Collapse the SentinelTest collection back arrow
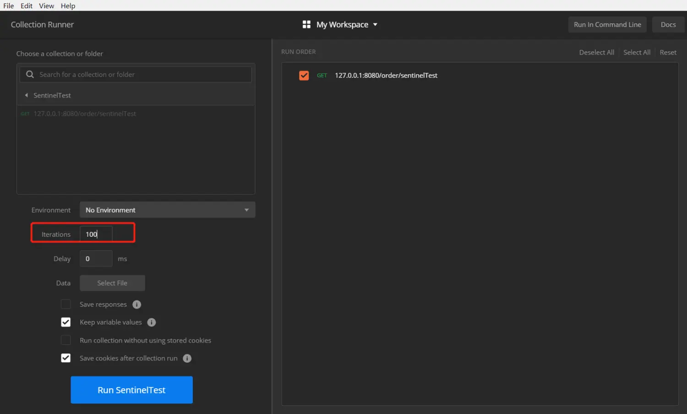Screen dimensions: 687x414 27,95
